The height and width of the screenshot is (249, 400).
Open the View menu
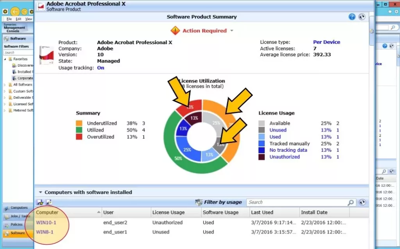pyautogui.click(x=29, y=19)
